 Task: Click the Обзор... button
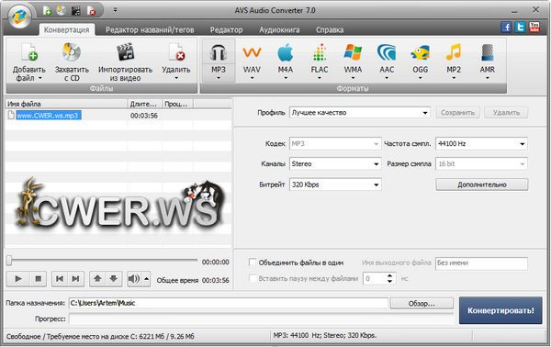pyautogui.click(x=422, y=304)
